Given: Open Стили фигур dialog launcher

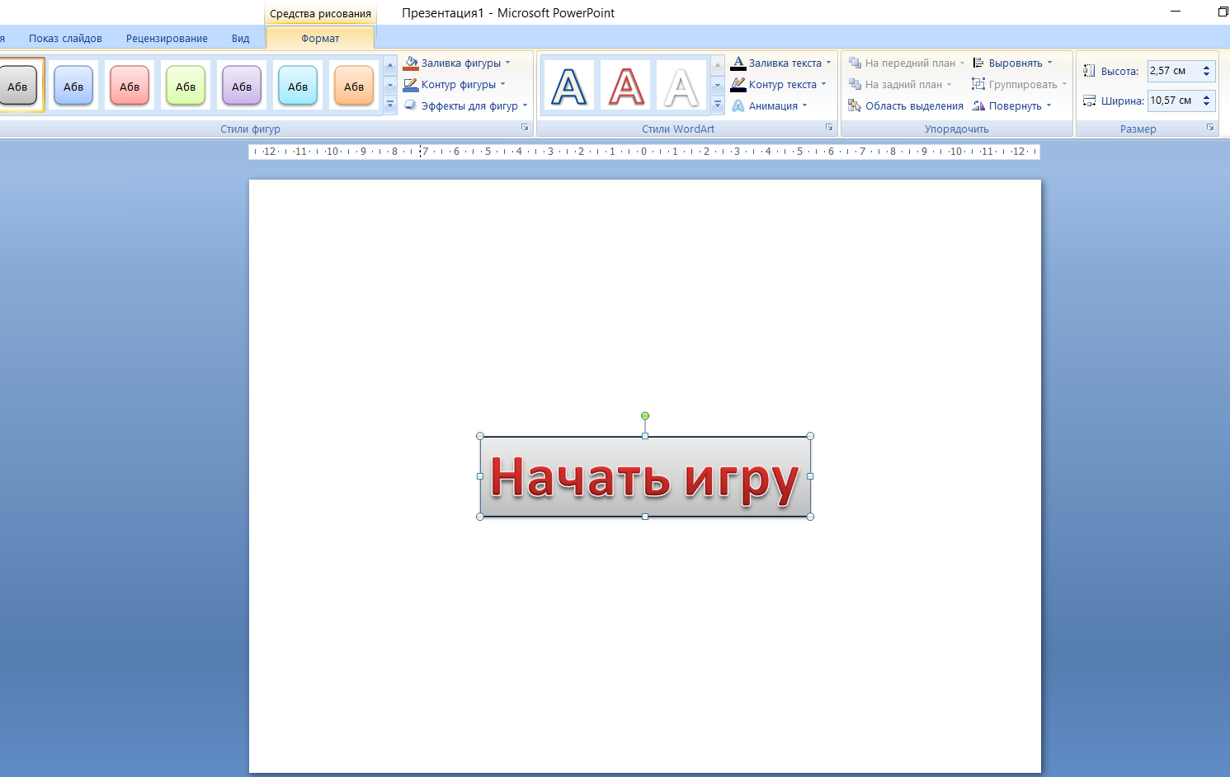Looking at the screenshot, I should click(525, 128).
